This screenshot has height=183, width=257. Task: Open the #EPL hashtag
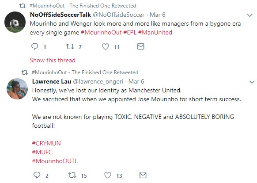[x=130, y=33]
